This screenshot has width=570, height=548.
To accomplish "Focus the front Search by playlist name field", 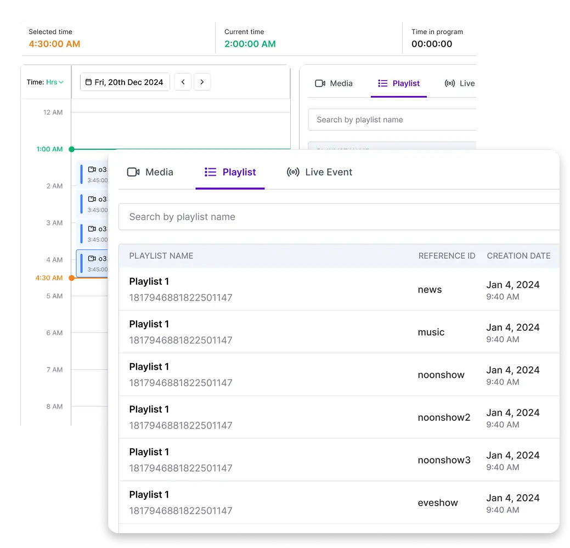I will pos(339,217).
